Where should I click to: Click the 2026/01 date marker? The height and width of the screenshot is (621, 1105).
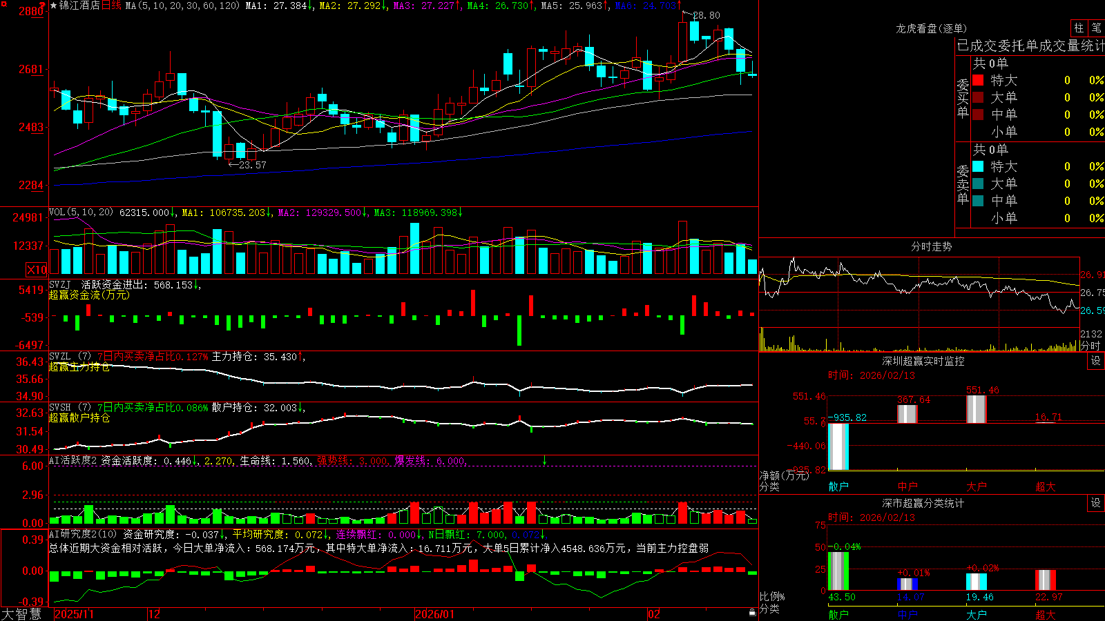click(x=434, y=614)
